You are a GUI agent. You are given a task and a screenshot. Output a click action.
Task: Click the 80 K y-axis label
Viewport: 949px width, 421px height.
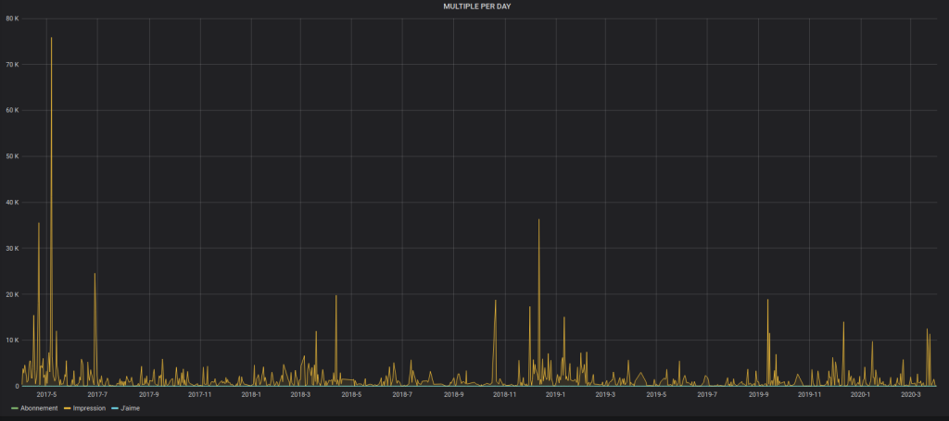(12, 19)
